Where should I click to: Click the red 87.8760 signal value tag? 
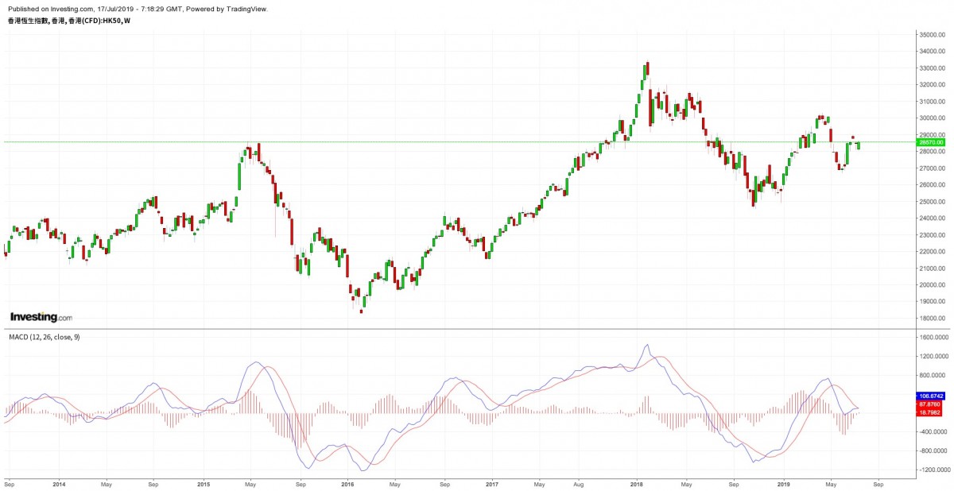click(930, 404)
